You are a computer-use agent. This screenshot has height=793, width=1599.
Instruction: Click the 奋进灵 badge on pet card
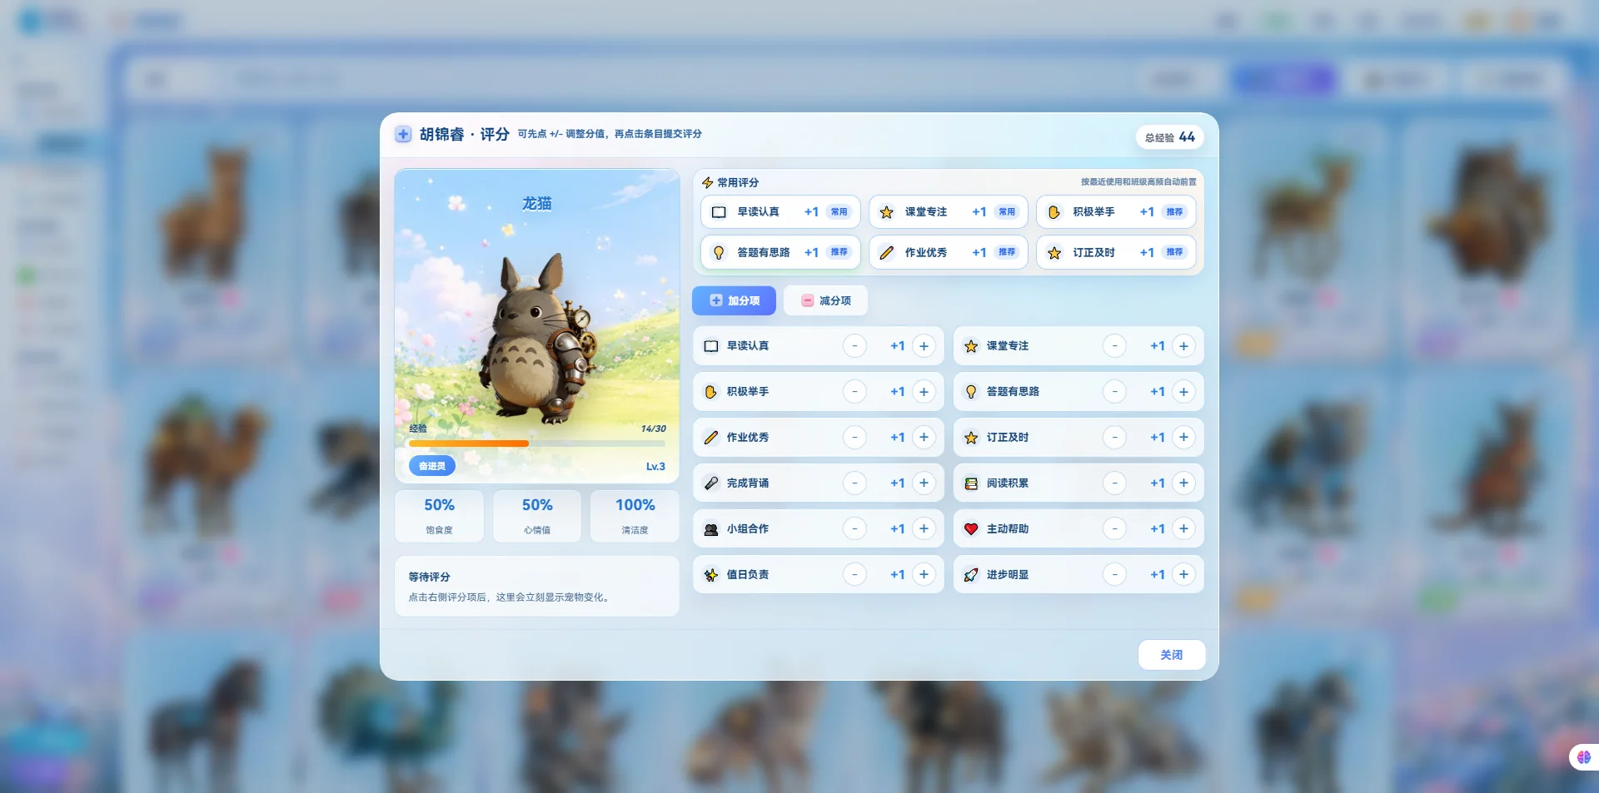(x=431, y=466)
